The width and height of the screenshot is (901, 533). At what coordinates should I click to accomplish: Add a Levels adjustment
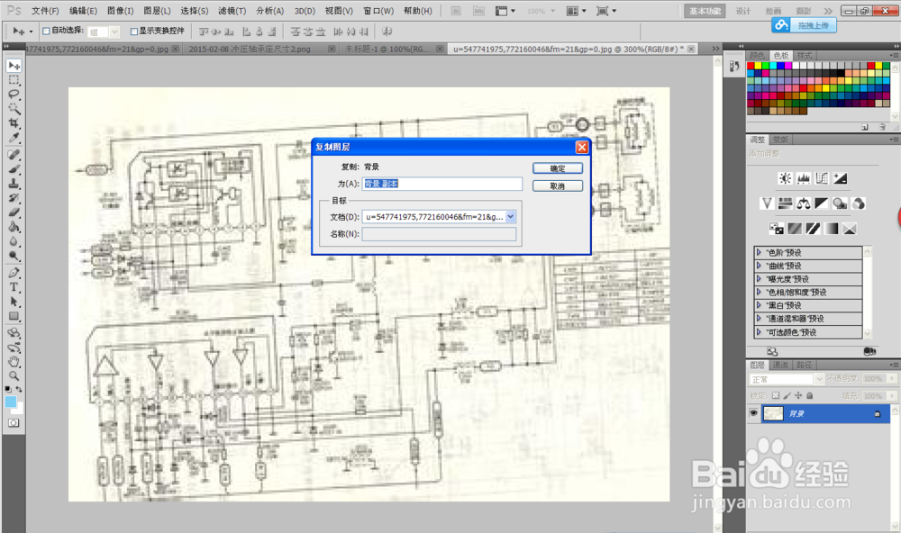click(804, 178)
